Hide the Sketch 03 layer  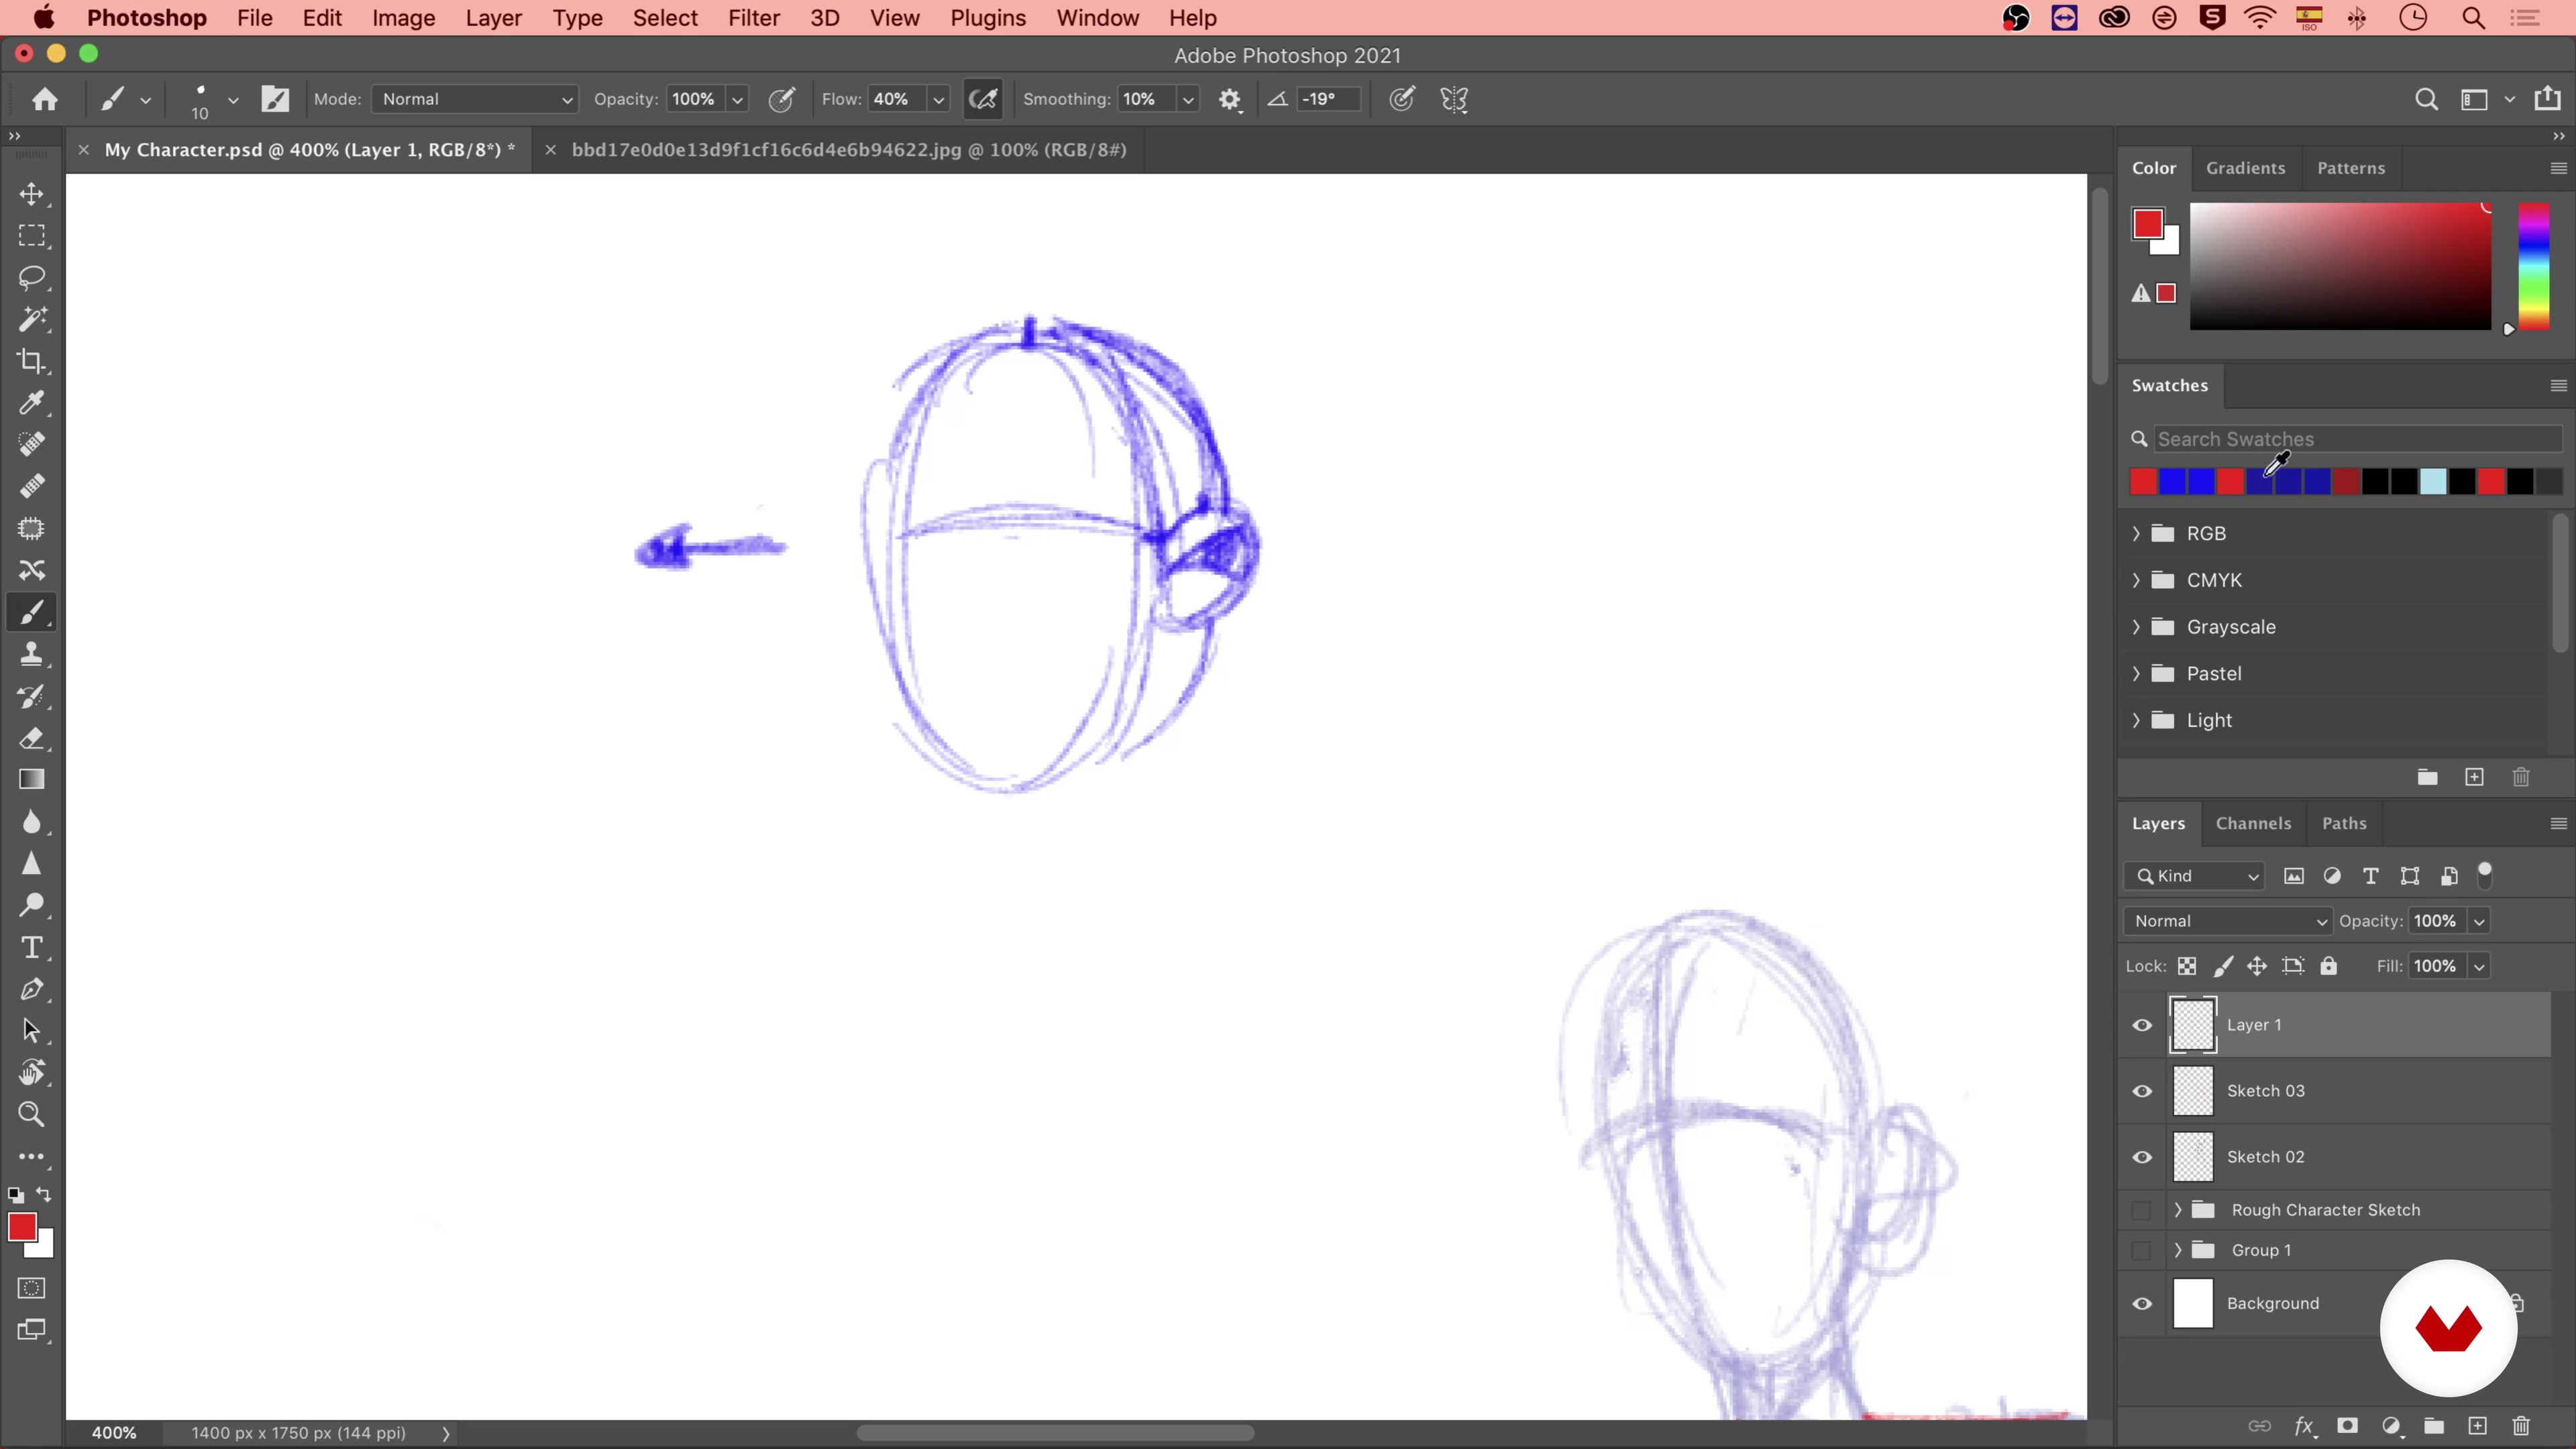click(2142, 1091)
